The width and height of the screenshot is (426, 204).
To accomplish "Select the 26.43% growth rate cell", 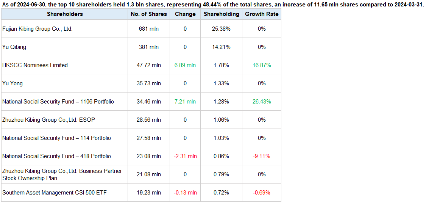I will pos(262,102).
